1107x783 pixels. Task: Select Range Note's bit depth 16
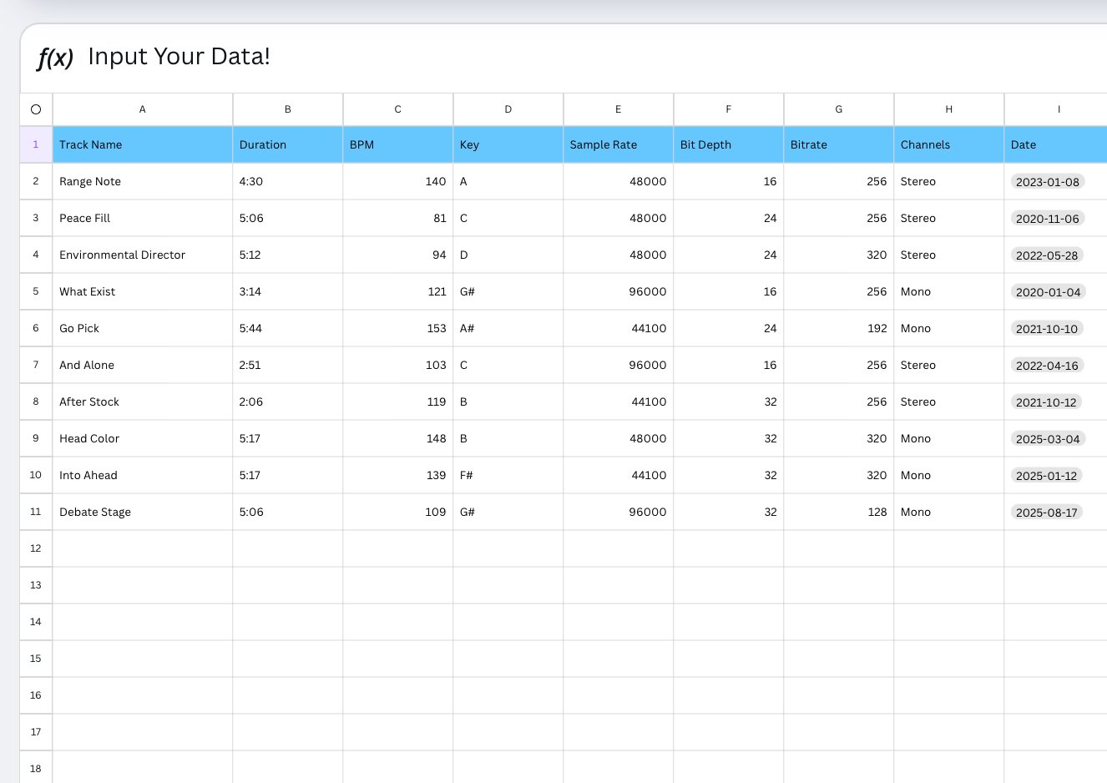729,181
